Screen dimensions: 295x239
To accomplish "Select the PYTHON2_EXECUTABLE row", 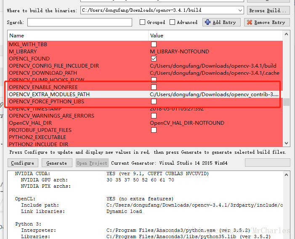I will tap(145, 137).
